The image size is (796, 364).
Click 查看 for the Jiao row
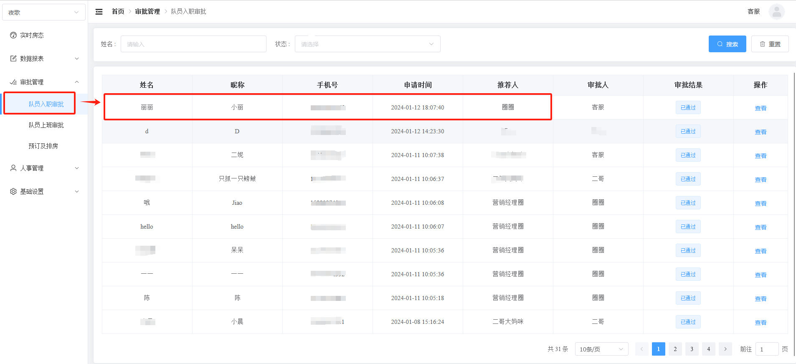point(761,204)
